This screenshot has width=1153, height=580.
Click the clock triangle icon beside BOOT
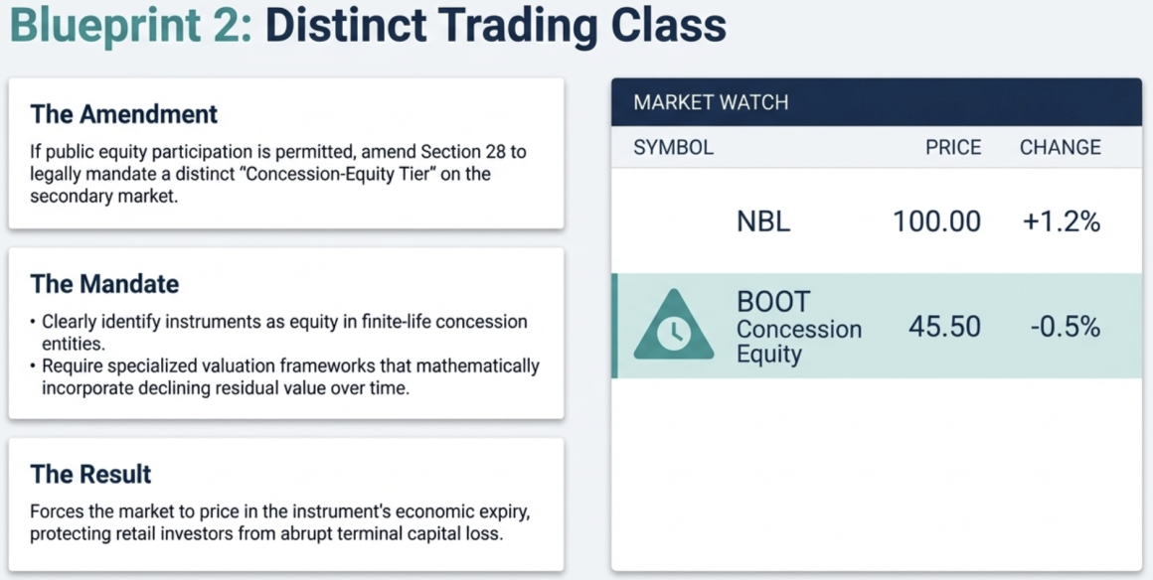(673, 326)
